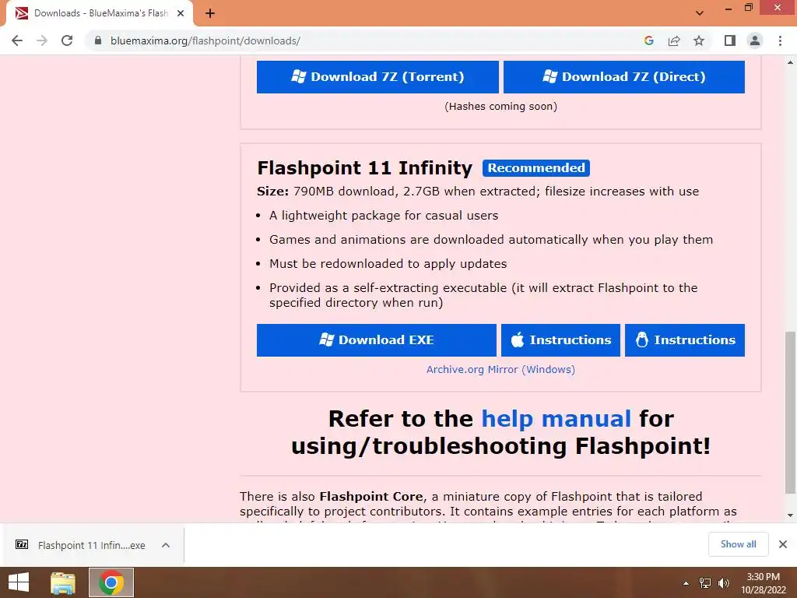Click the bold "Flashpoint Core" text
The height and width of the screenshot is (598, 797).
(x=371, y=496)
